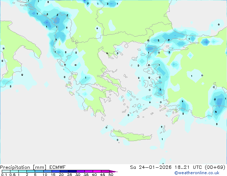
Task: Click the "0.1" legend scale label
Action: [4, 175]
